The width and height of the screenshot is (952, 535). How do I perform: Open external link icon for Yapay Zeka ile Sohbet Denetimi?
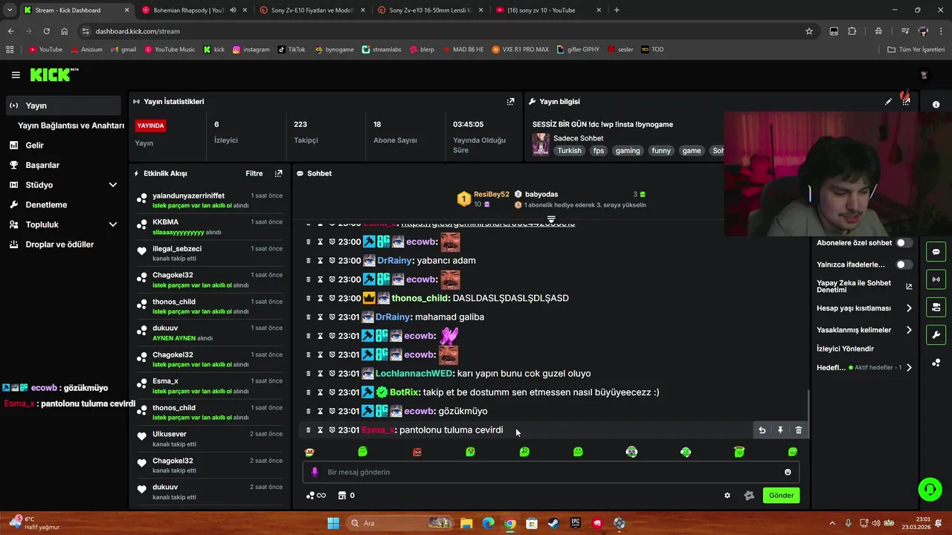coord(909,286)
